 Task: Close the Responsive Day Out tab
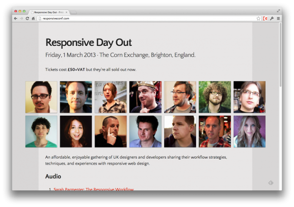[66, 12]
